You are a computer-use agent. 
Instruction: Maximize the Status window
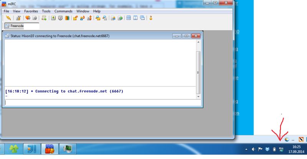186,36
